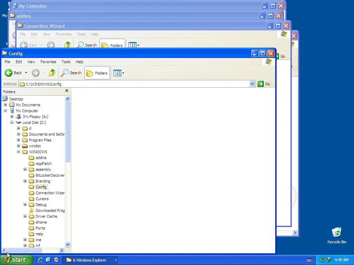
Task: Open the Recycle Bin on the desktop
Action: [x=337, y=235]
